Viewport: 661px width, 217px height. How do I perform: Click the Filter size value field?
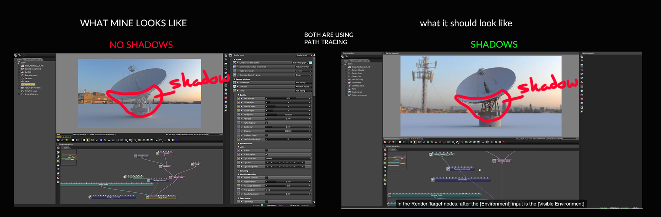point(288,119)
